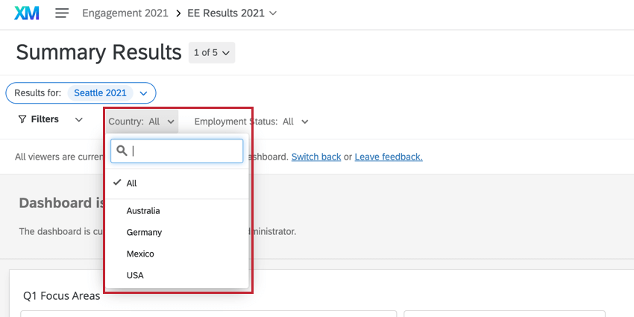Click the checkmark next to All

(117, 183)
